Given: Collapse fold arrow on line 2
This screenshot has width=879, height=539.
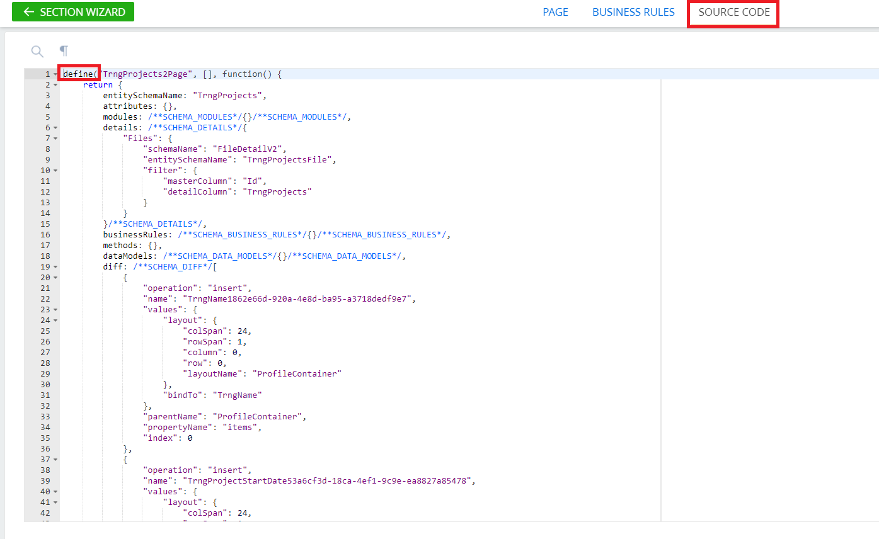Looking at the screenshot, I should [x=55, y=85].
